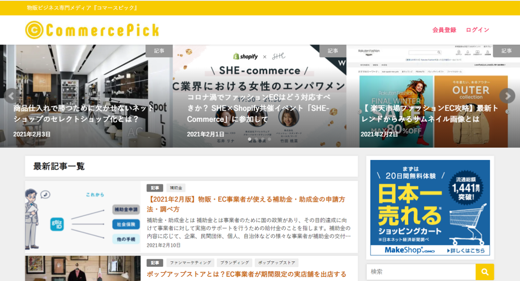The width and height of the screenshot is (520, 281).
Task: Select the ファンマーケティング tag
Action: coord(190,263)
